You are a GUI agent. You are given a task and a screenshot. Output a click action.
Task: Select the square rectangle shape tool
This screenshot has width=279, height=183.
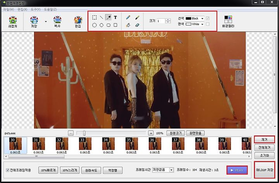coord(115,25)
